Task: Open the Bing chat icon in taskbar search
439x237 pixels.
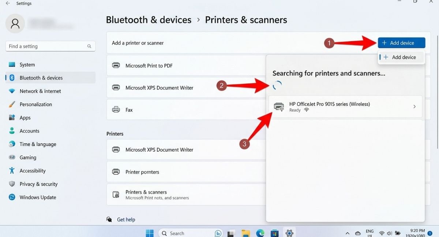Action: (218, 233)
